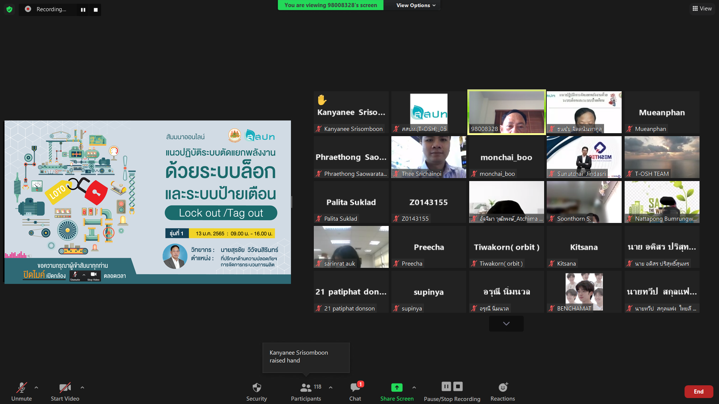Select the Kitsana participant tile
719x404 pixels.
tap(584, 247)
